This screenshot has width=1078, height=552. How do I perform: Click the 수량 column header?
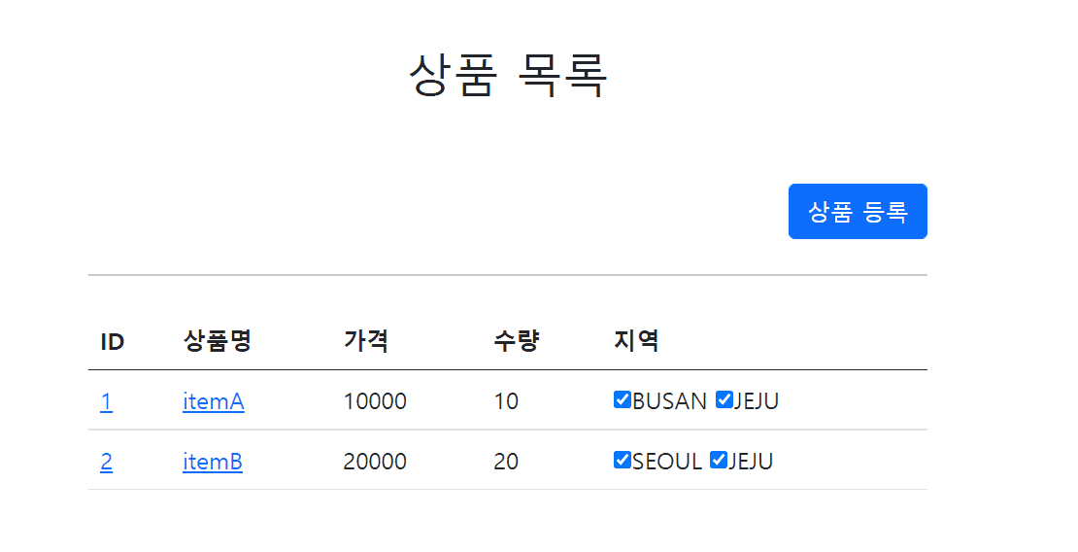(517, 341)
